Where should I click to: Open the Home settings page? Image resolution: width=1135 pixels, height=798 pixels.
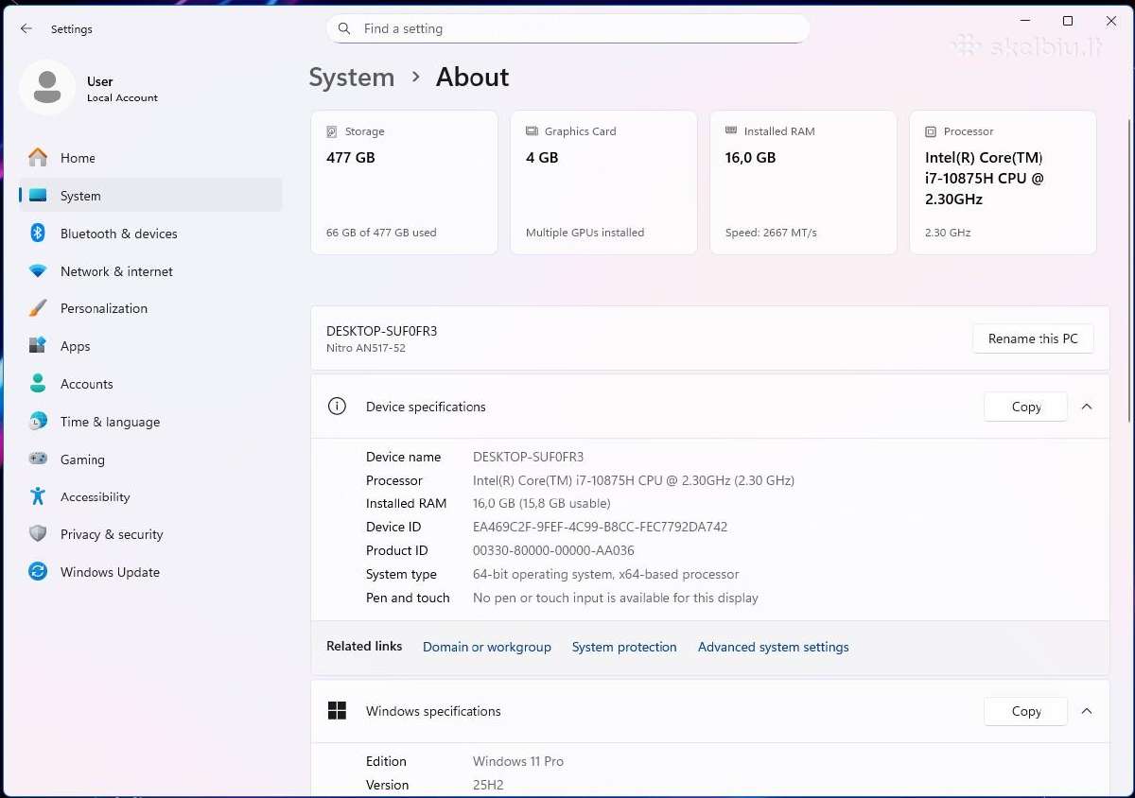151,158
